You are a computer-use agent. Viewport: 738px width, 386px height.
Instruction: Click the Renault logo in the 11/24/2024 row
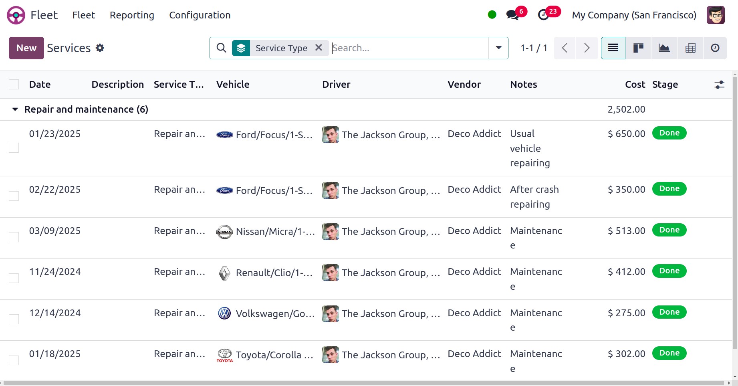[x=224, y=273]
